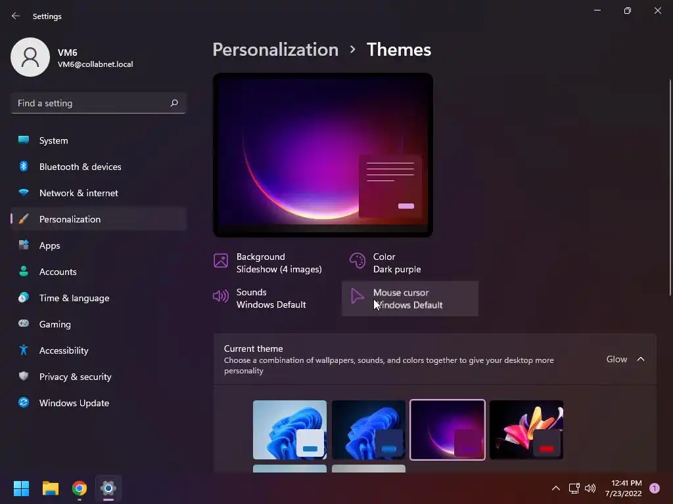
Task: Click the Time & language globe icon
Action: point(24,297)
